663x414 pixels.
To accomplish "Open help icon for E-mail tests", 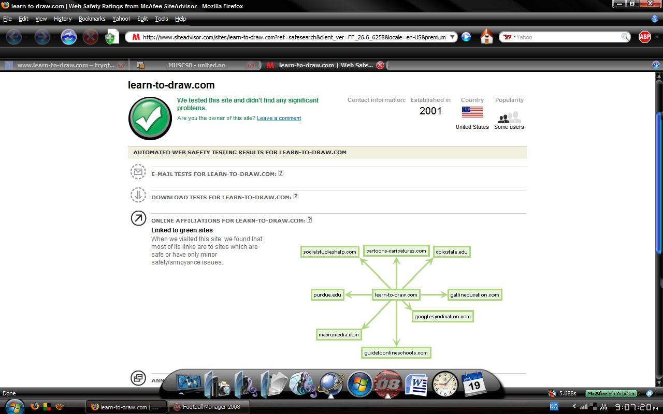I will 281,173.
